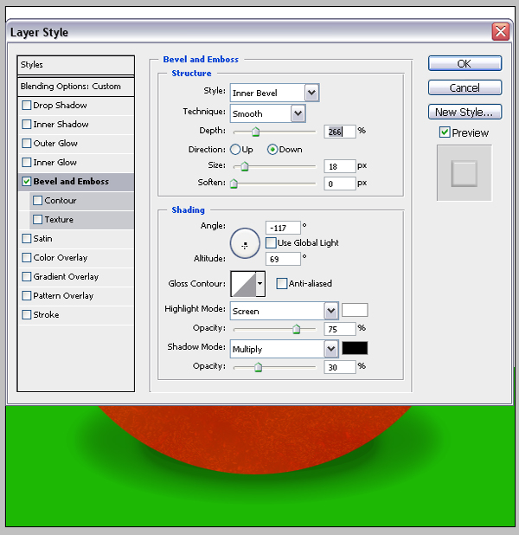519x535 pixels.
Task: Select the Texture label under Bevel and Emboss
Action: (59, 219)
